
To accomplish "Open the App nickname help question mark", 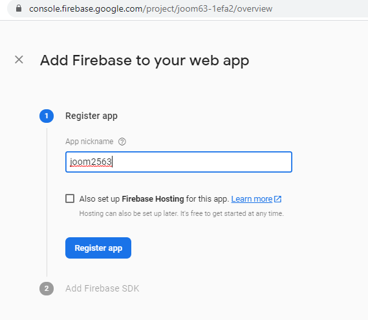I will (122, 142).
